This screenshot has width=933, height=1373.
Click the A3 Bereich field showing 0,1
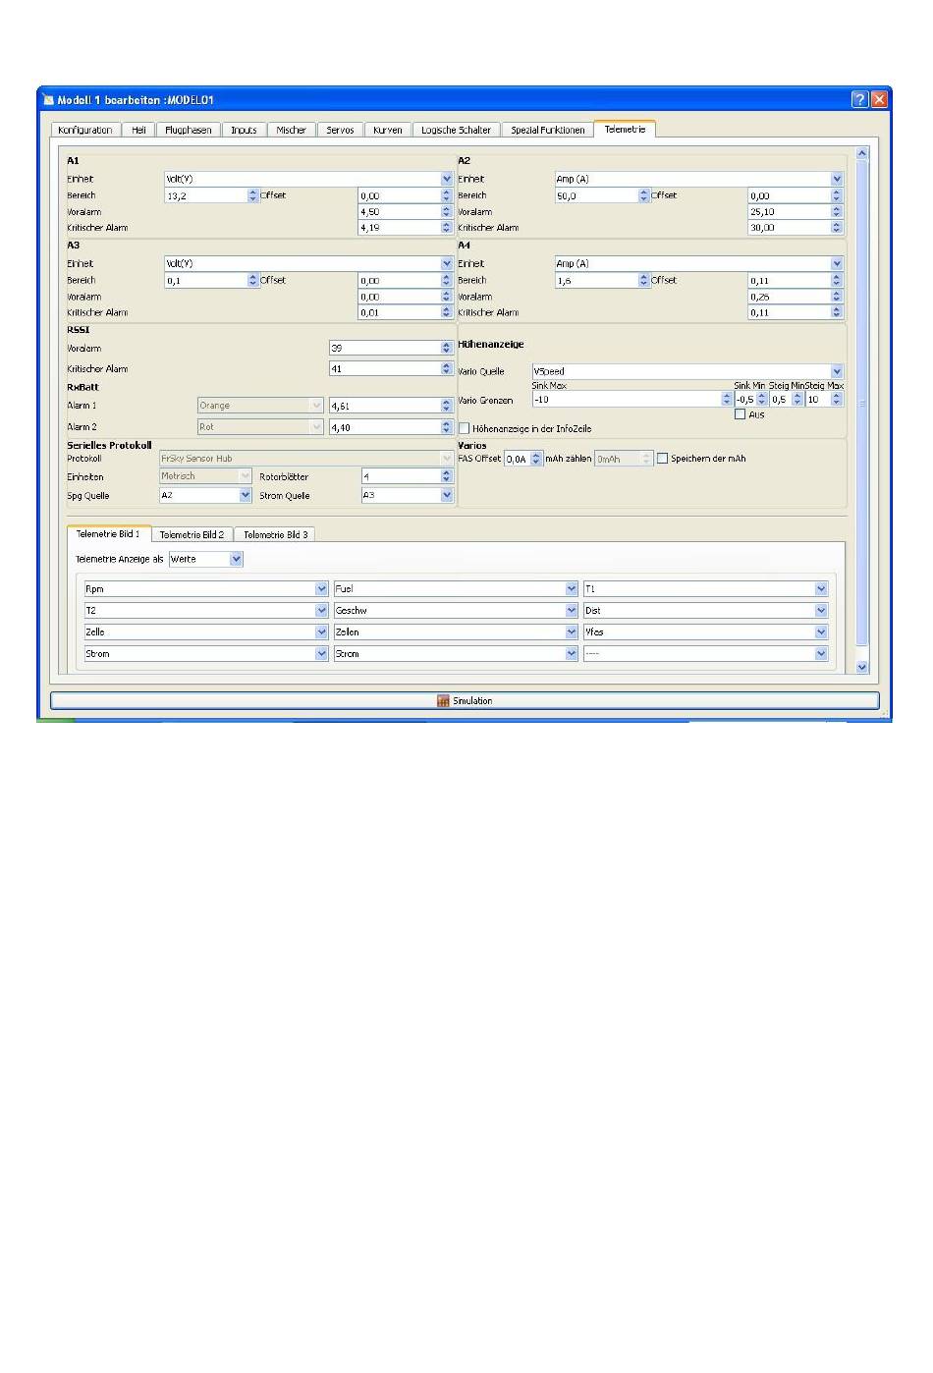[x=211, y=280]
